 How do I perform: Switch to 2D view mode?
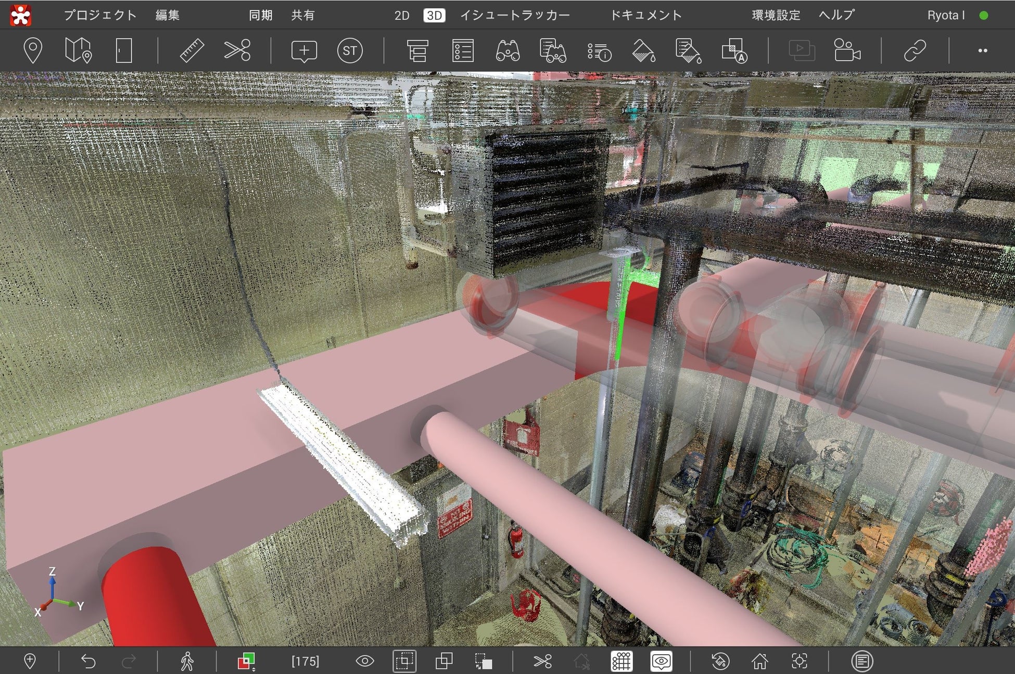[x=401, y=15]
